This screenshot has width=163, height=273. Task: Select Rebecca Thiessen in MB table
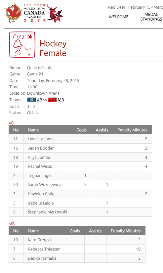[77, 249]
